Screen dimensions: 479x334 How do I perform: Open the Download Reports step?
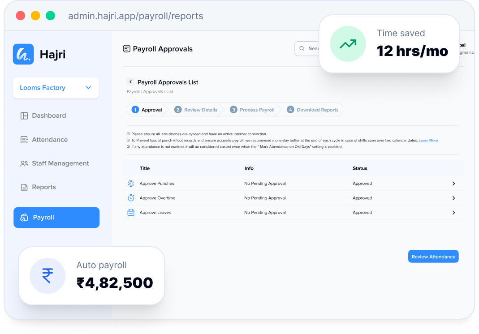pos(312,110)
